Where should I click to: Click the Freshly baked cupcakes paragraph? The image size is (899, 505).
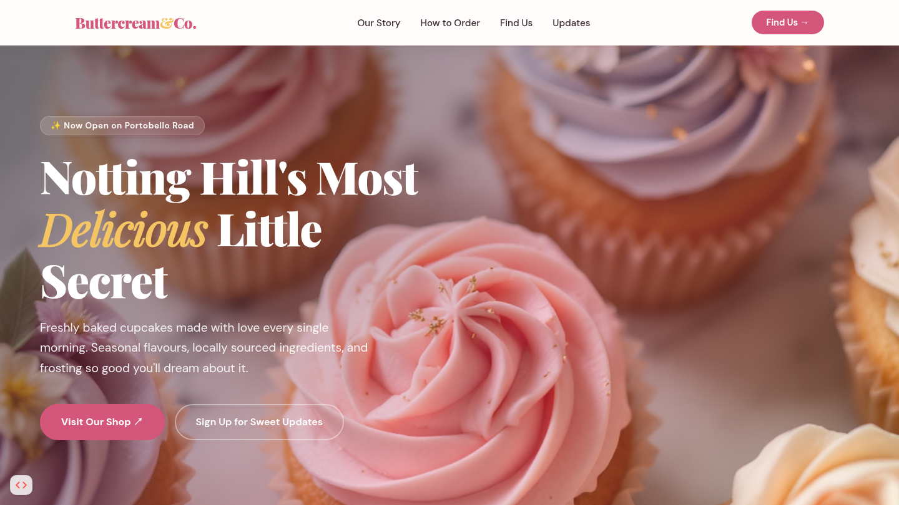click(x=204, y=348)
